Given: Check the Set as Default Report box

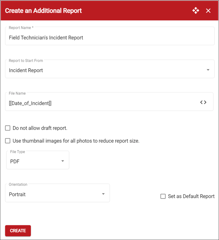Looking at the screenshot, I should (x=163, y=196).
